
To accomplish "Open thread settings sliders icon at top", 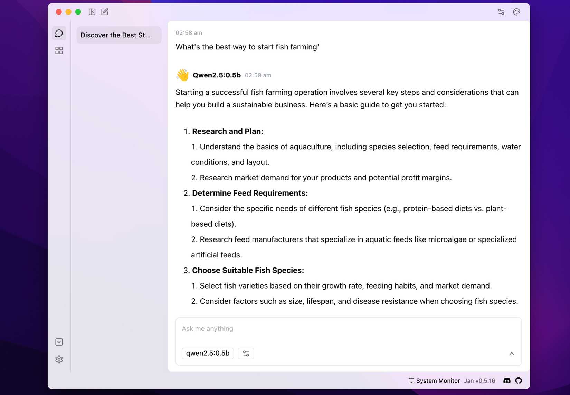I will (501, 12).
